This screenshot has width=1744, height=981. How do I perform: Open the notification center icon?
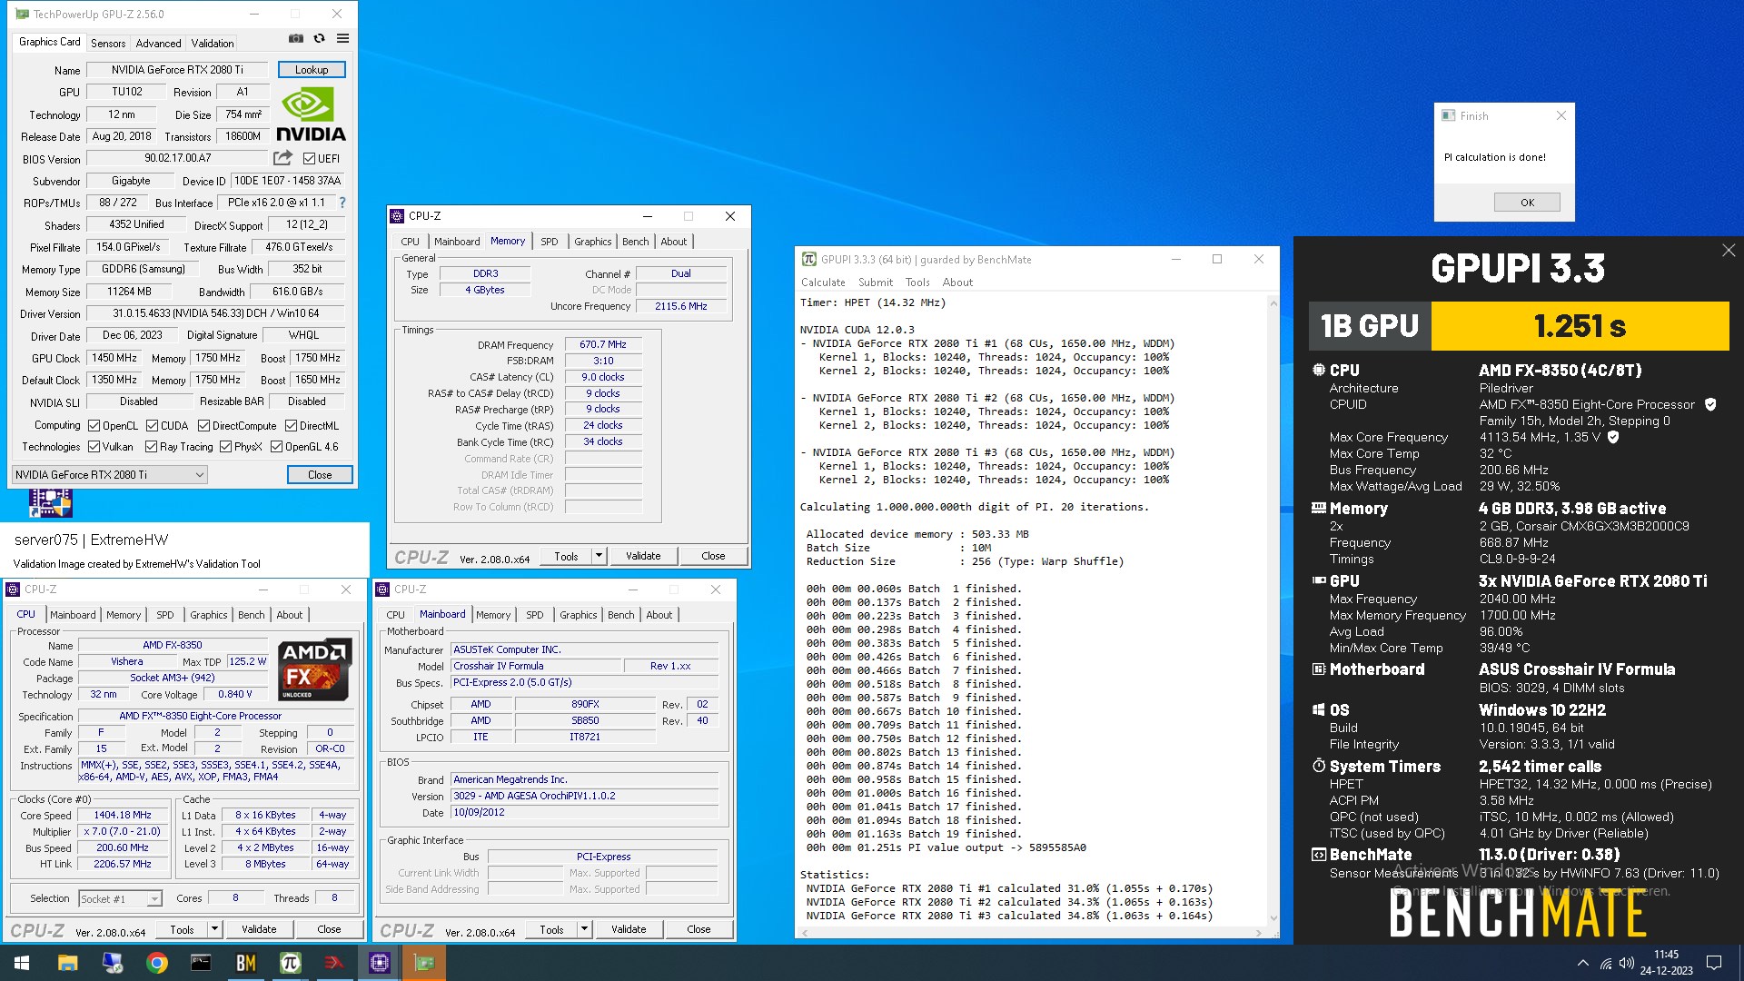1714,963
